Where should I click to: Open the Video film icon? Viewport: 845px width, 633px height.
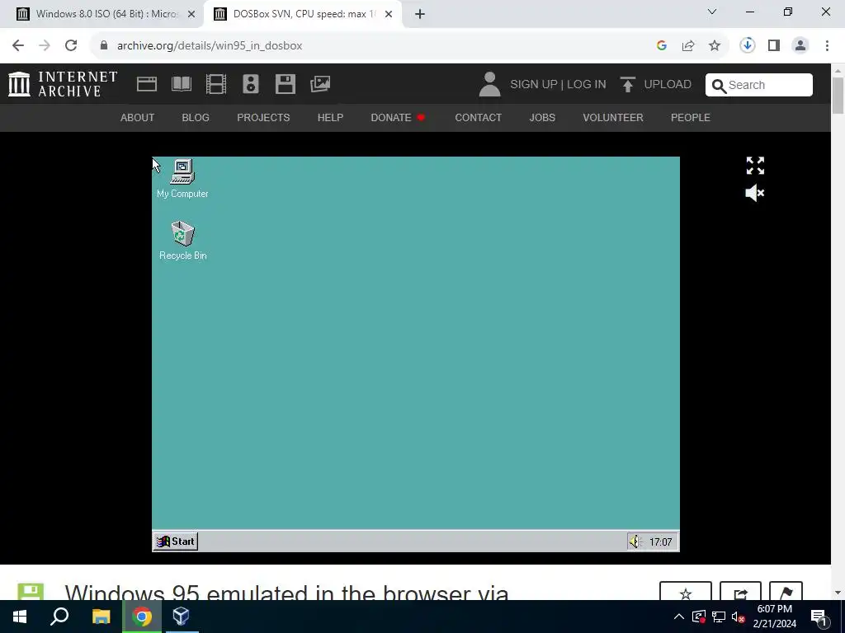(216, 84)
